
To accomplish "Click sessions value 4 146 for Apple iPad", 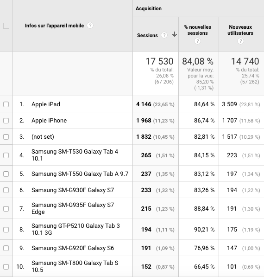I will (x=144, y=104).
